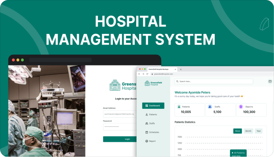This screenshot has width=274, height=157.
Task: Click the Patients person icon
Action: pyautogui.click(x=147, y=114)
